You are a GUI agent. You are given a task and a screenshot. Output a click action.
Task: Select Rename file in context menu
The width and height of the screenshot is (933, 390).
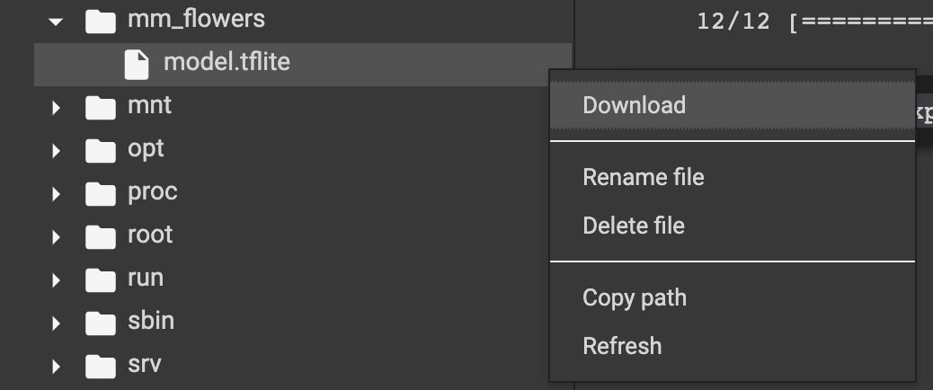pyautogui.click(x=643, y=177)
